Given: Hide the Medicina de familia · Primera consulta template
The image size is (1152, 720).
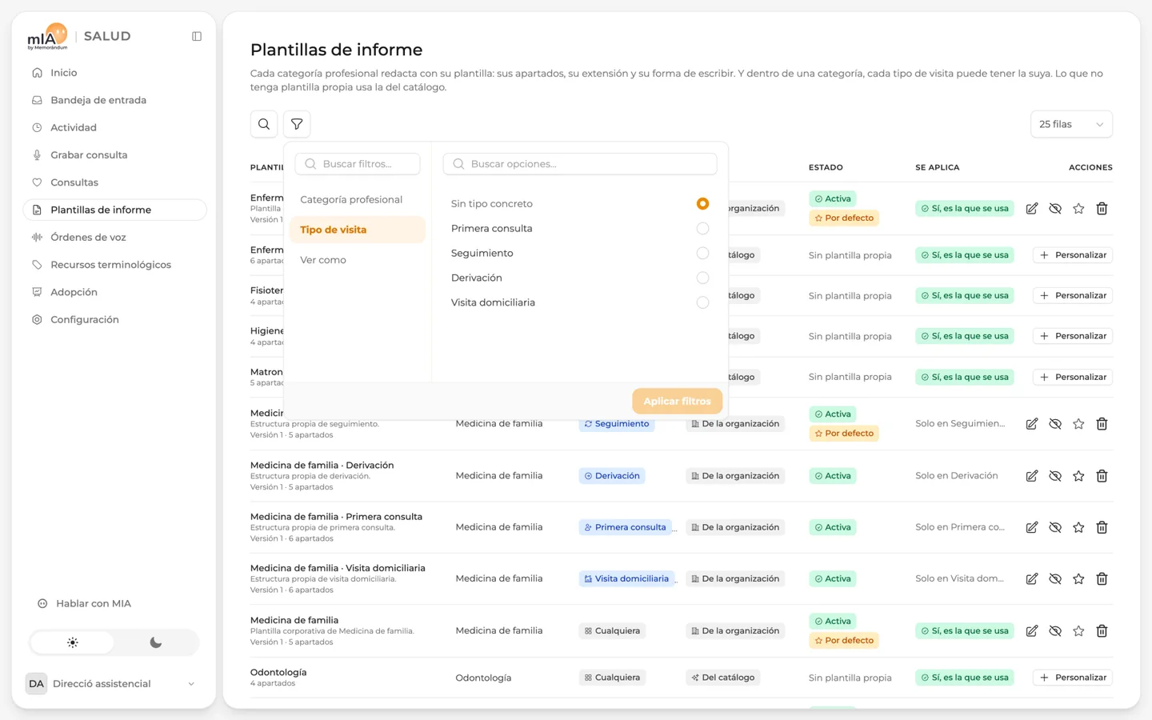Looking at the screenshot, I should point(1055,527).
